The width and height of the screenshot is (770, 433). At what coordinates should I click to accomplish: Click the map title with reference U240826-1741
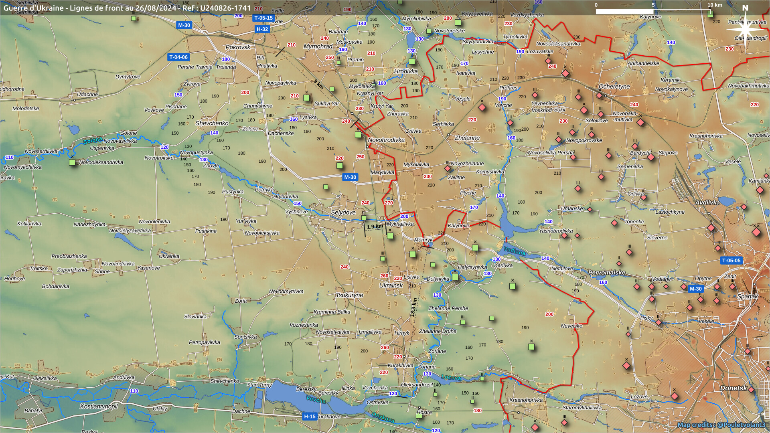127,8
